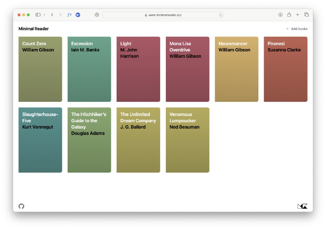Image resolution: width=326 pixels, height=229 pixels.
Task: Open a new tab with plus icon
Action: coord(297,15)
